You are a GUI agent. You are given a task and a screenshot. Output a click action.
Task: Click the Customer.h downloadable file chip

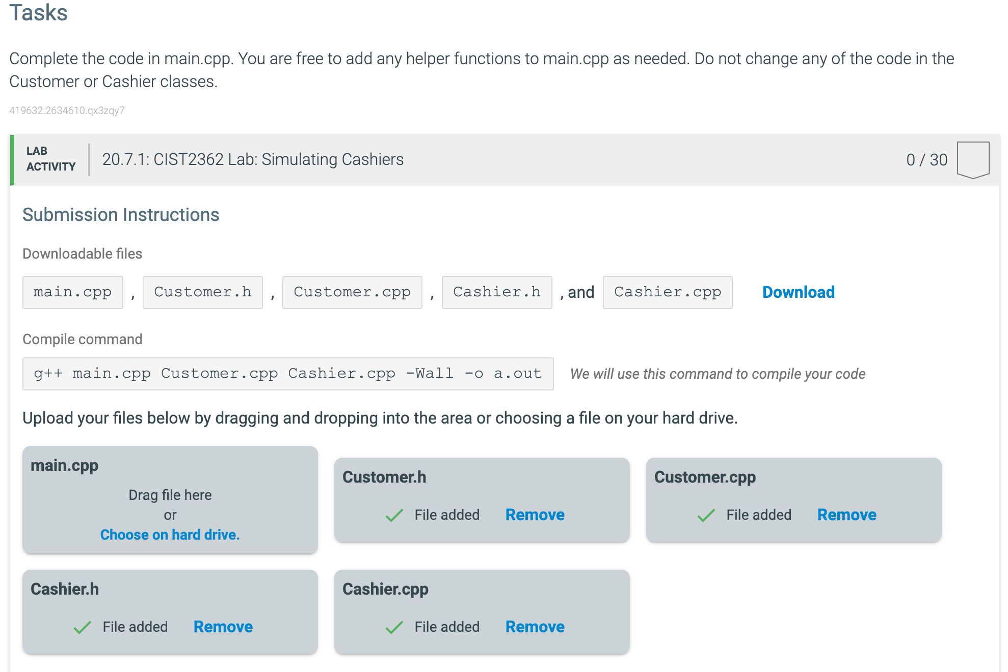[x=203, y=292]
